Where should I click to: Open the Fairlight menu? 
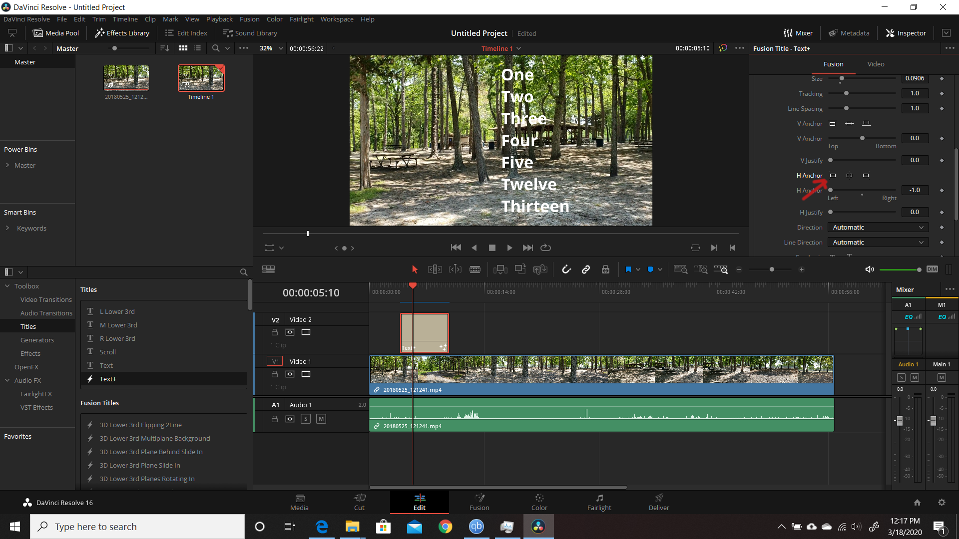click(x=302, y=19)
